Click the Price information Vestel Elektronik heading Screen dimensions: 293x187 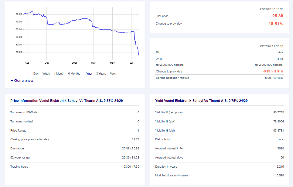(66, 101)
